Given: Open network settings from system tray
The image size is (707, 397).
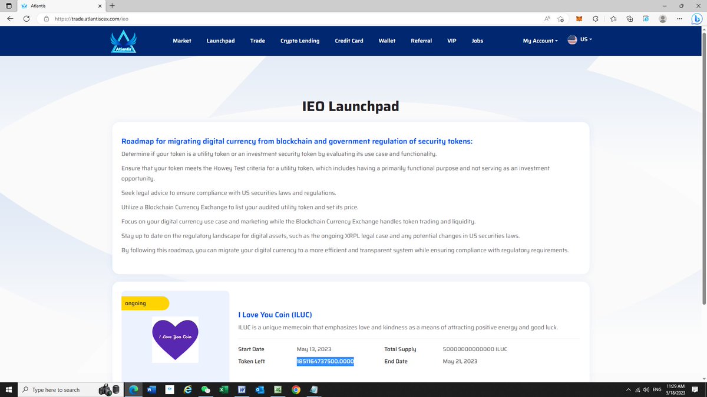Looking at the screenshot, I should pos(637,389).
